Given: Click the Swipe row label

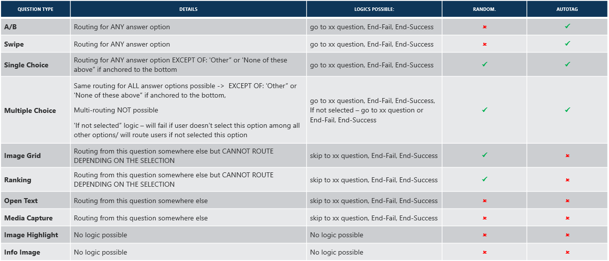Looking at the screenshot, I should click(14, 44).
